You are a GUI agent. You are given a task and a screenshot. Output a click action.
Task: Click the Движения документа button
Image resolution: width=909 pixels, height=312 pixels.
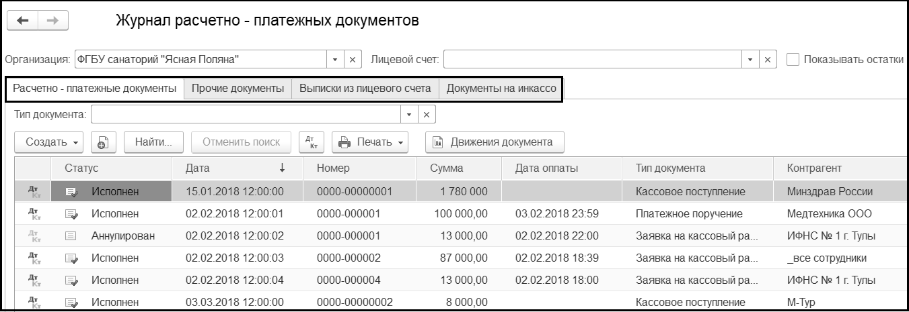(x=495, y=142)
